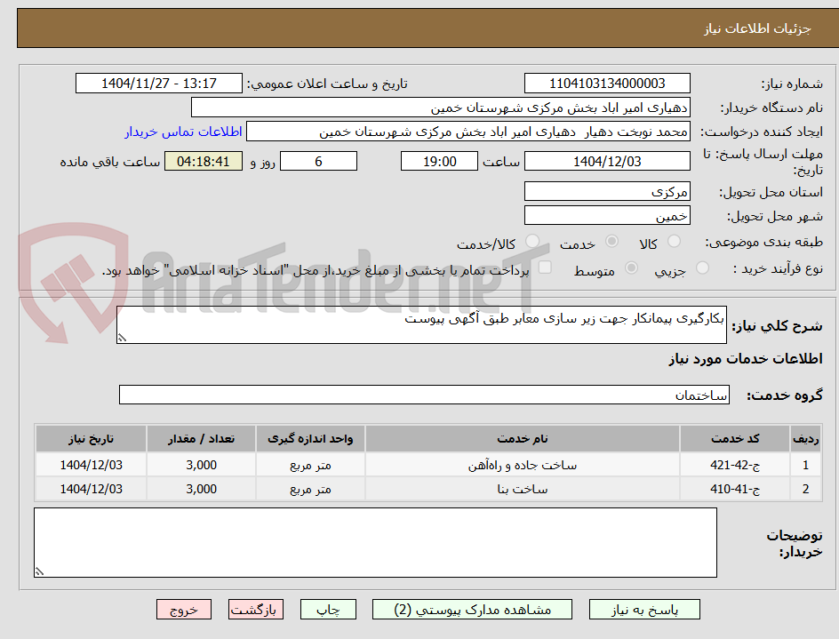Click the متر مربع unit in row 1
Image resolution: width=839 pixels, height=639 pixels.
point(310,465)
